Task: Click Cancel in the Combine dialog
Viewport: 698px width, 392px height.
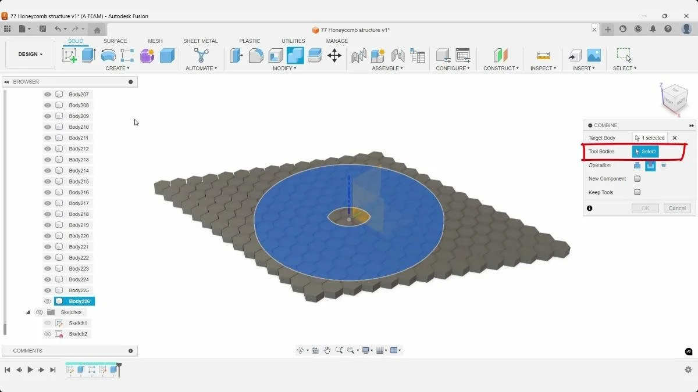Action: pyautogui.click(x=677, y=208)
